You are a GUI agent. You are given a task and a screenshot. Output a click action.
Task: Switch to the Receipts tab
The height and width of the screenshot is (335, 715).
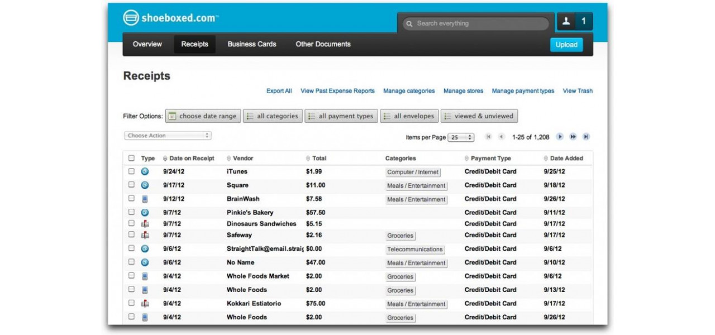tap(194, 44)
